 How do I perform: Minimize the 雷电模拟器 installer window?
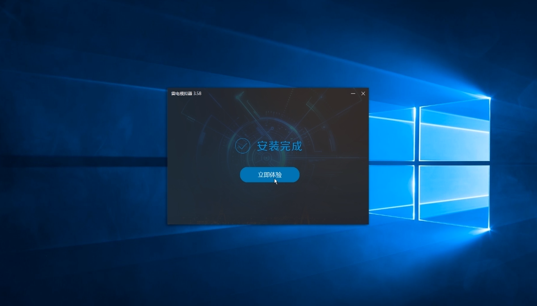[353, 94]
